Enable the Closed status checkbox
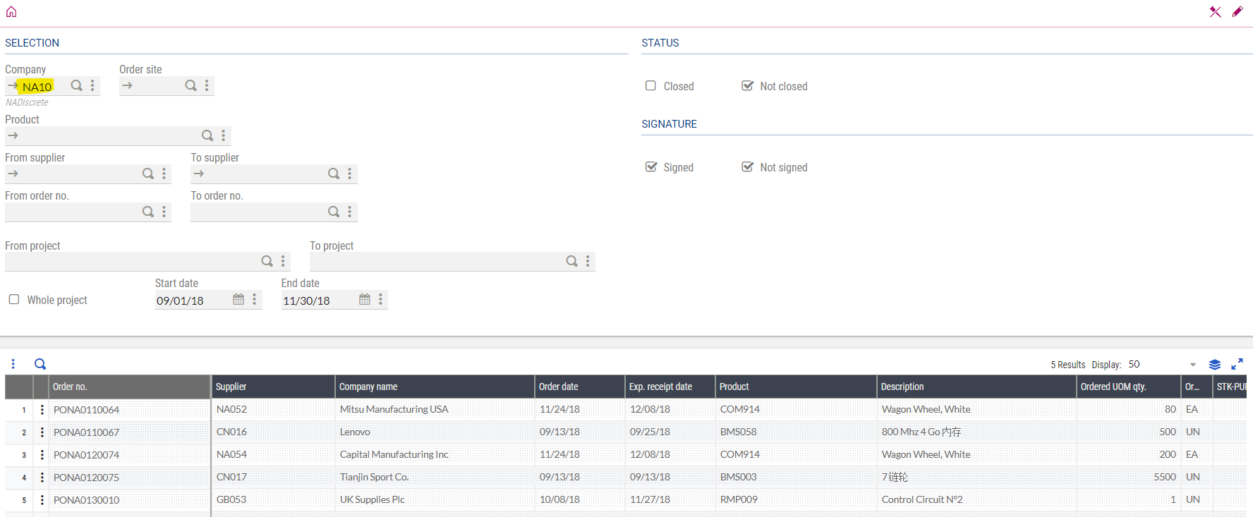 650,86
